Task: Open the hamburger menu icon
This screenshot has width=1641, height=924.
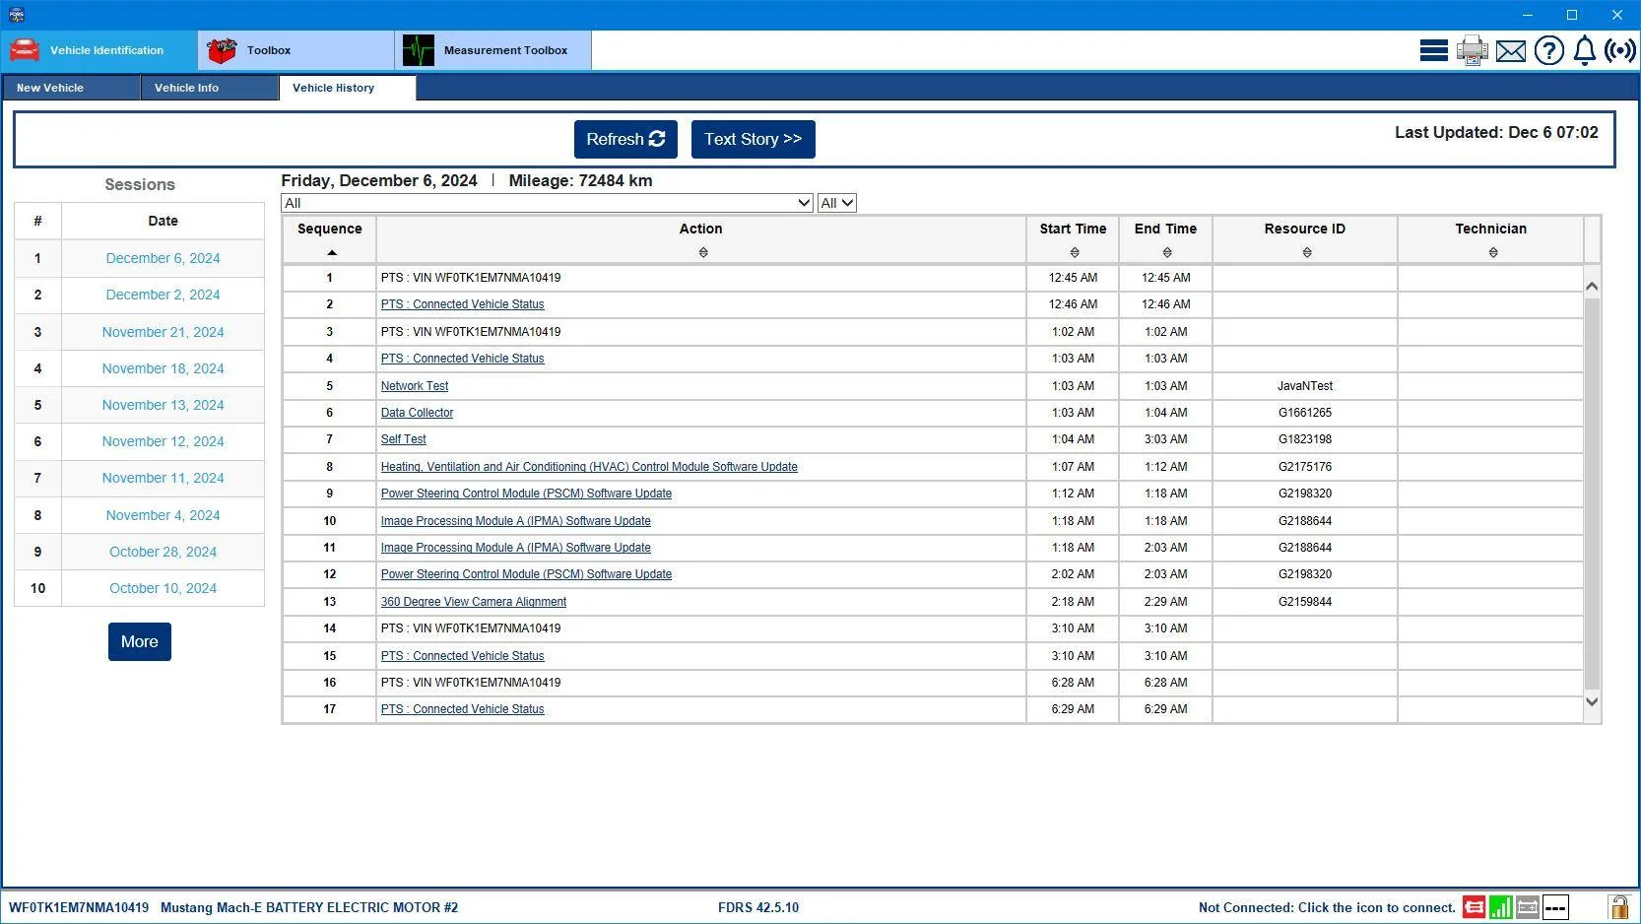Action: [x=1433, y=50]
